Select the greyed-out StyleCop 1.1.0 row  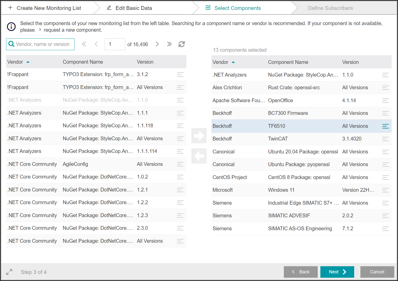(96, 100)
